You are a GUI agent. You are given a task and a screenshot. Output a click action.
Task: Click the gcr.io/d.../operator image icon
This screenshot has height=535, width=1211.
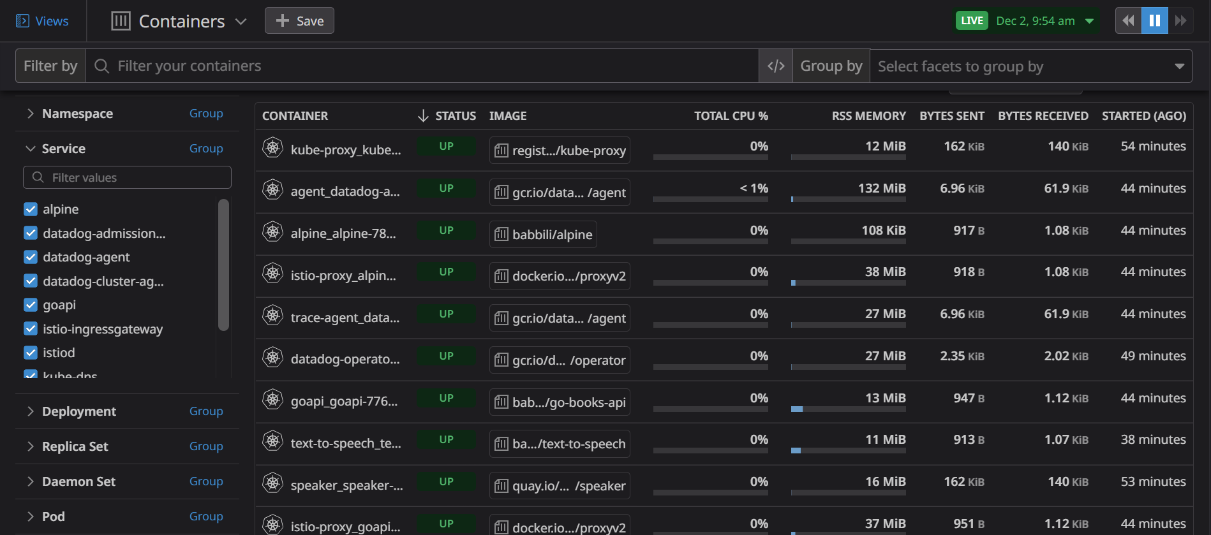(501, 360)
